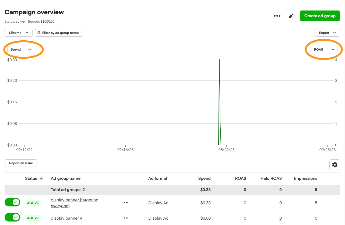Click the underlined ROAS value in the total row
The width and height of the screenshot is (345, 225).
245,190
